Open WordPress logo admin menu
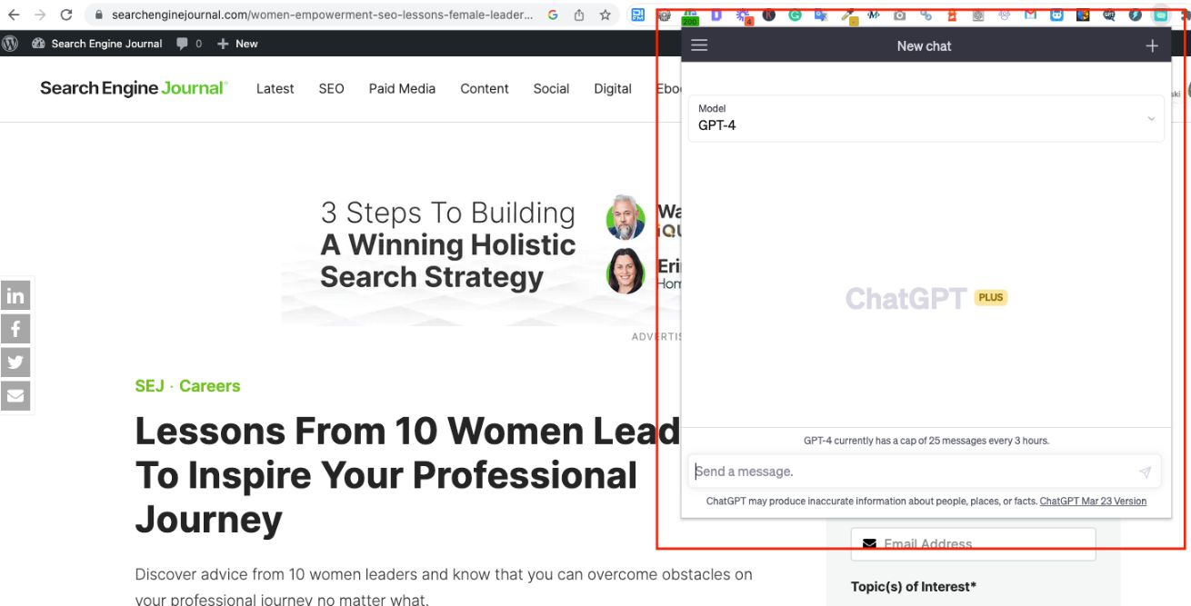This screenshot has width=1191, height=606. (x=11, y=44)
